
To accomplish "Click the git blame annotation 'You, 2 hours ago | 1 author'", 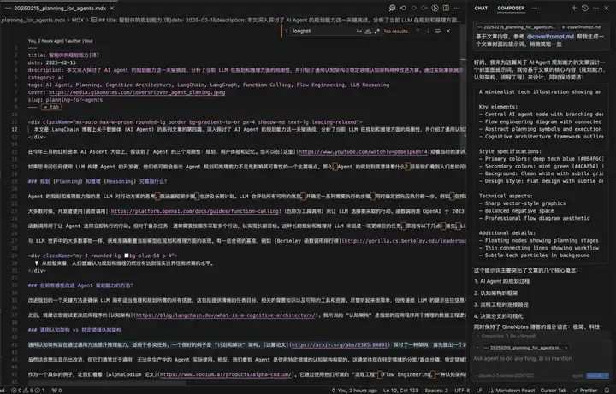I will 60,41.
